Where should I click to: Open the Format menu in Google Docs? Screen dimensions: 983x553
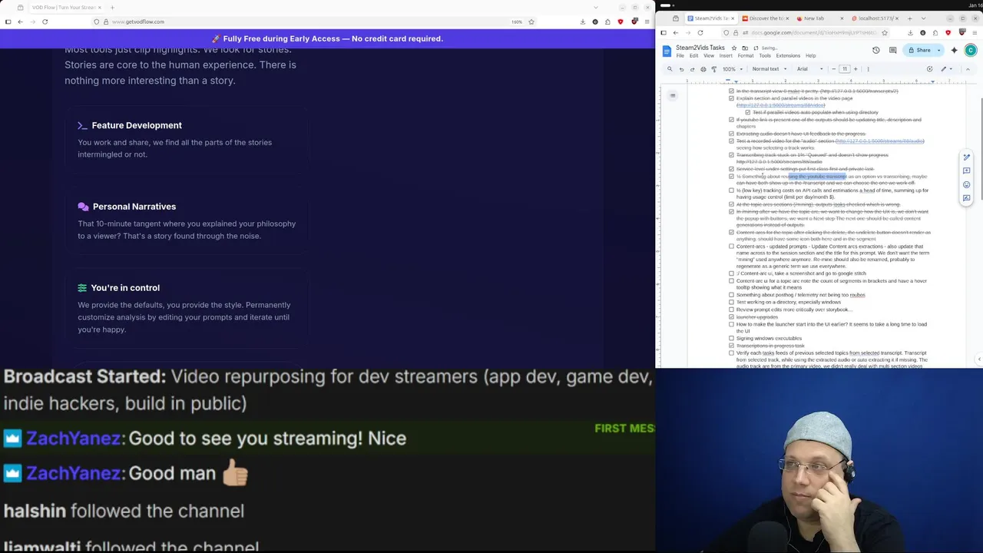[746, 56]
